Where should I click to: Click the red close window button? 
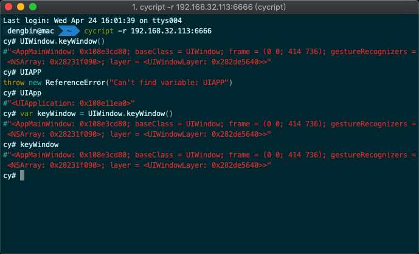pos(9,7)
